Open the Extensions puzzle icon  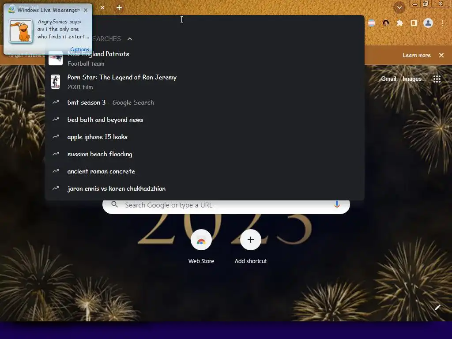pos(399,23)
